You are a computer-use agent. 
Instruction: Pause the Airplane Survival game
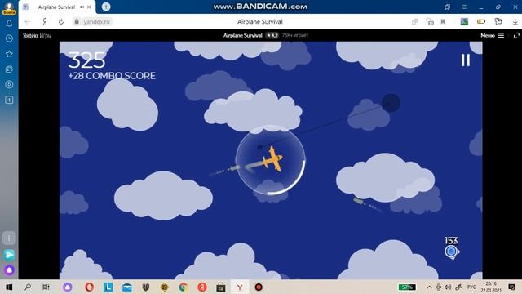[466, 60]
